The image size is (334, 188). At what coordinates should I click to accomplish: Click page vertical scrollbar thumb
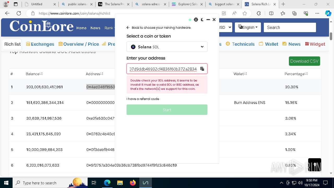[331, 36]
